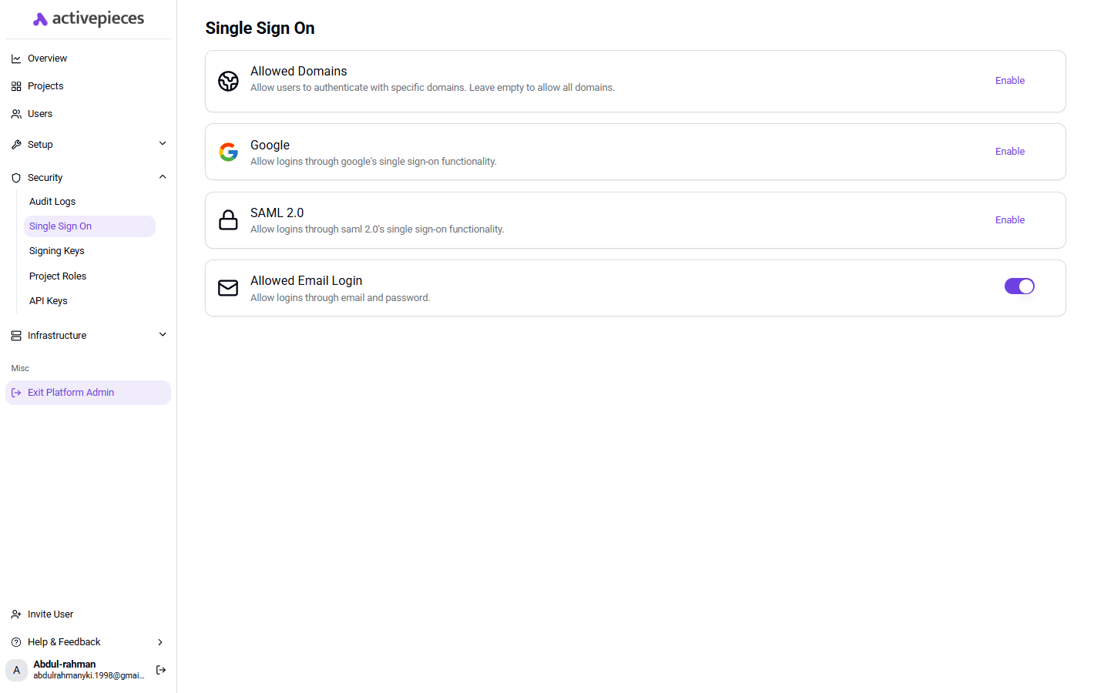This screenshot has height=693, width=1094.
Task: Select the Users sidebar icon
Action: click(x=15, y=113)
